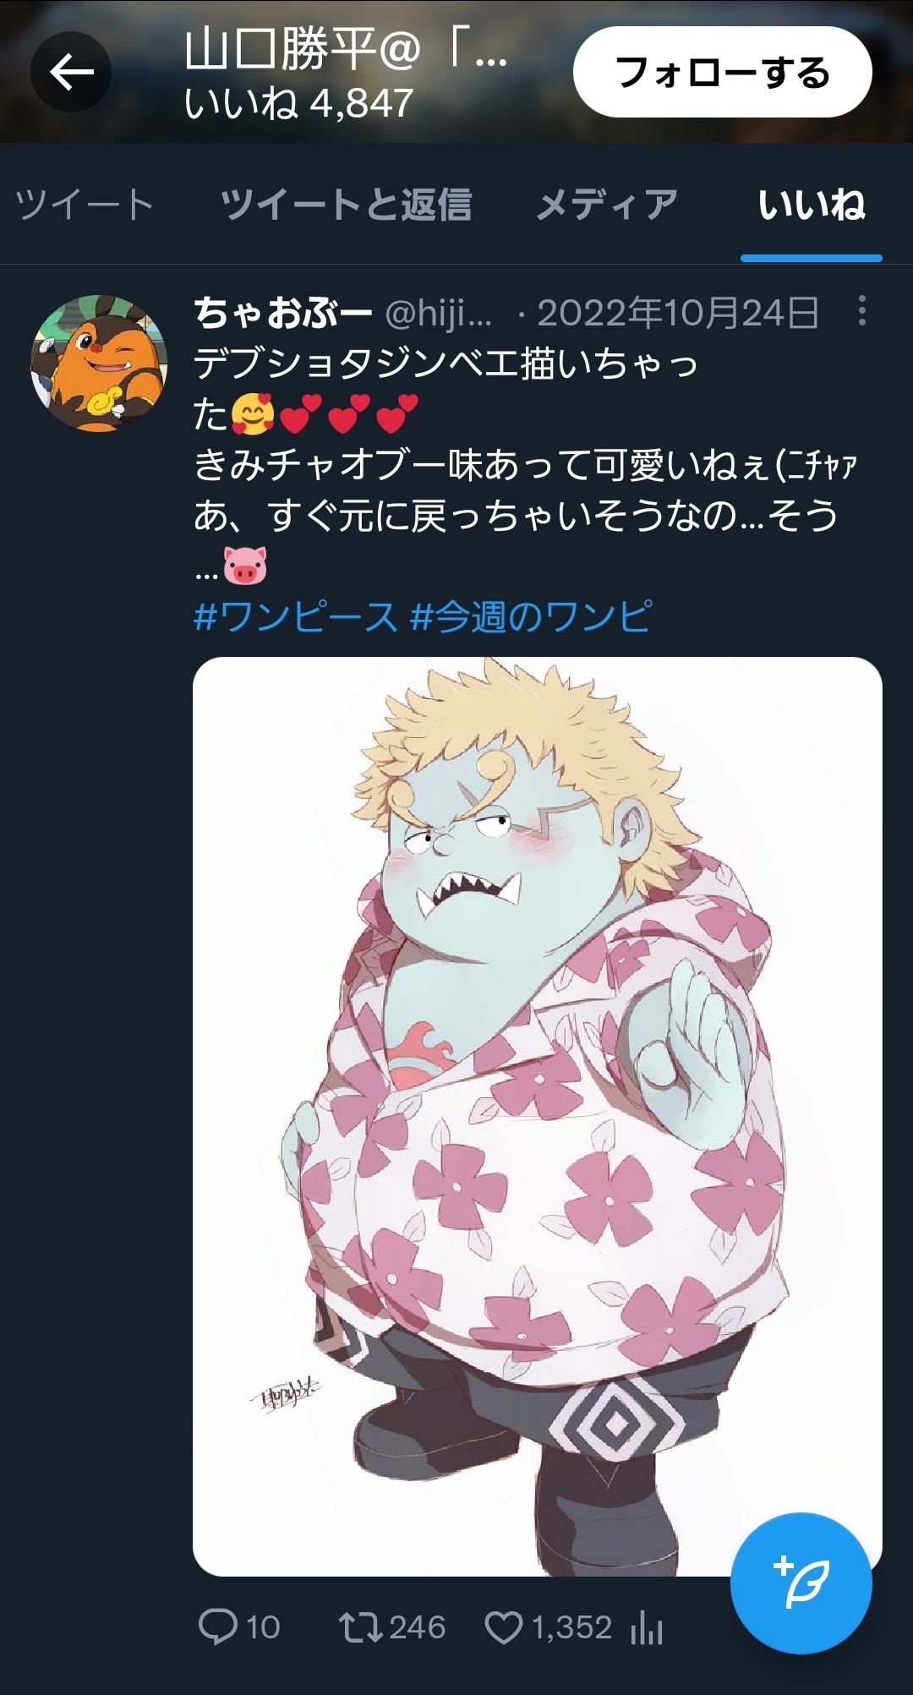This screenshot has width=913, height=1695.
Task: Select the メディア tab
Action: click(607, 205)
